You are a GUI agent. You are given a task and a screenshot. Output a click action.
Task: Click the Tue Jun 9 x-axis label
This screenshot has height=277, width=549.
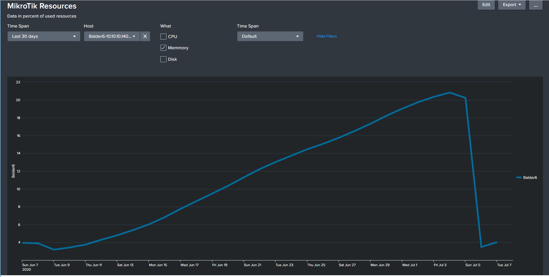point(62,265)
